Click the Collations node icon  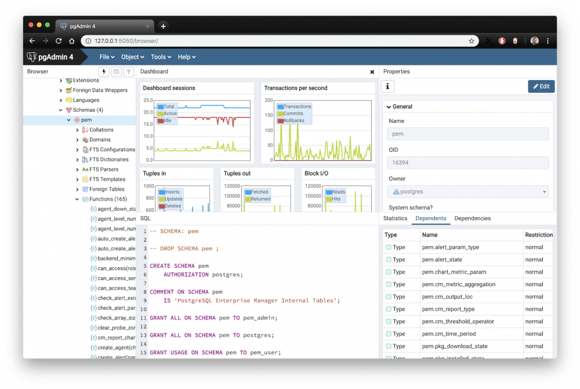[85, 130]
